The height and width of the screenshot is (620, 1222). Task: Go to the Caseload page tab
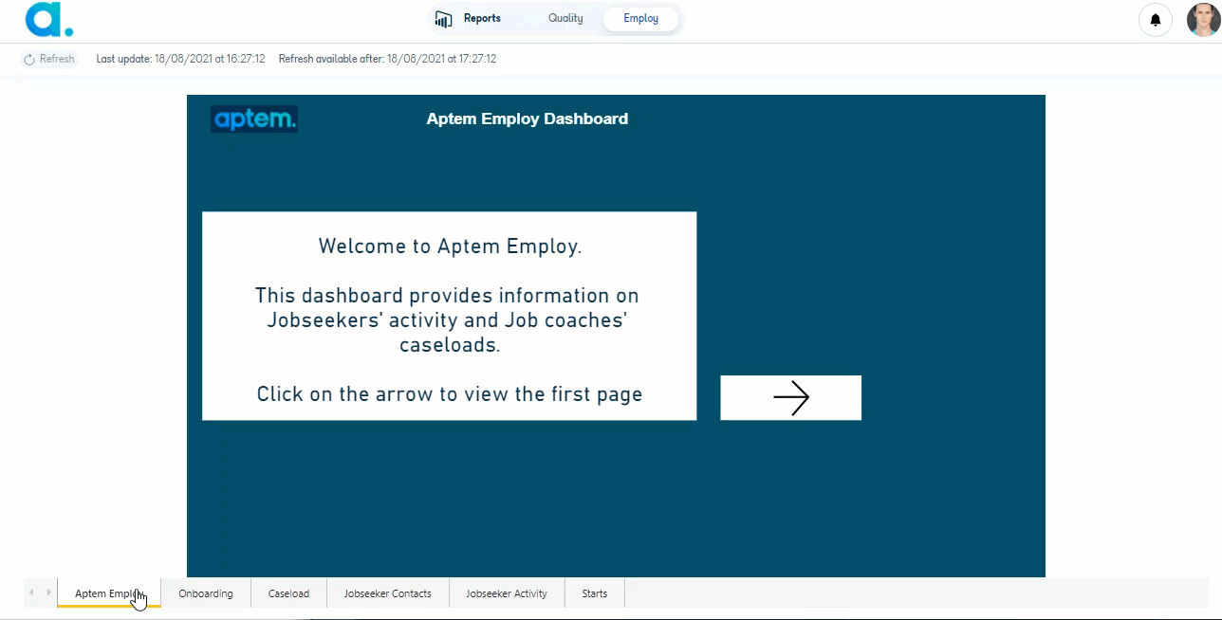tap(288, 593)
